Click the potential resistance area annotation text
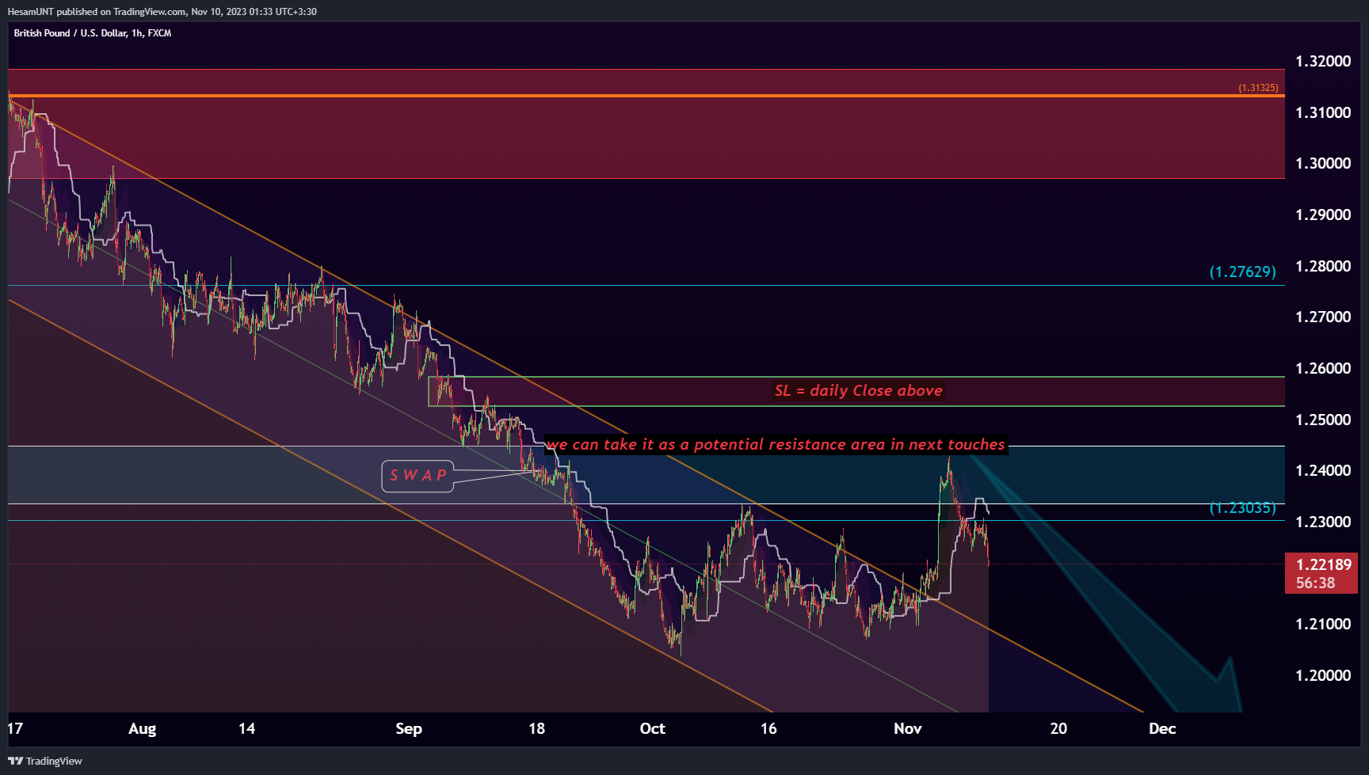 click(x=776, y=444)
